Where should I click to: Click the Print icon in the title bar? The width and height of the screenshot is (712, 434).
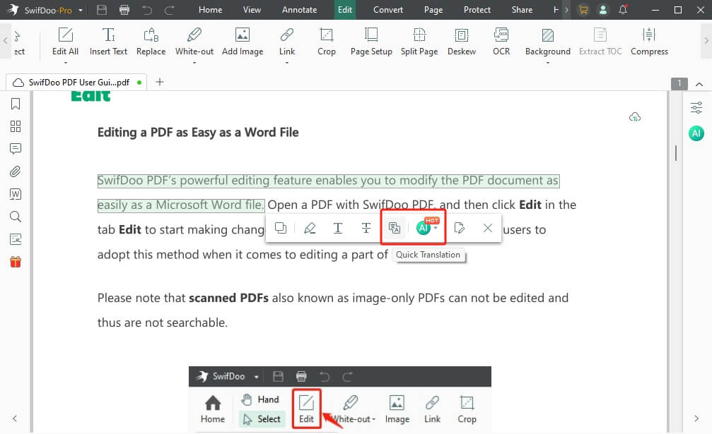pos(124,9)
